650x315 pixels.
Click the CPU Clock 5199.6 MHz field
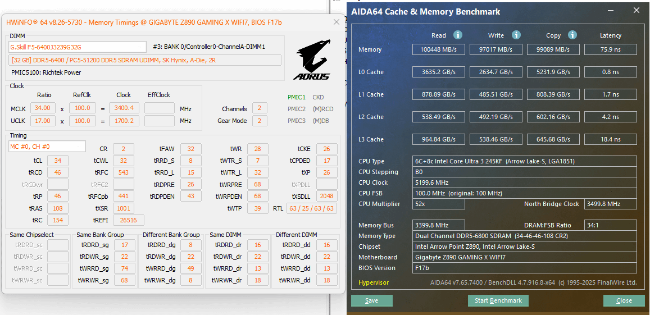coord(525,183)
